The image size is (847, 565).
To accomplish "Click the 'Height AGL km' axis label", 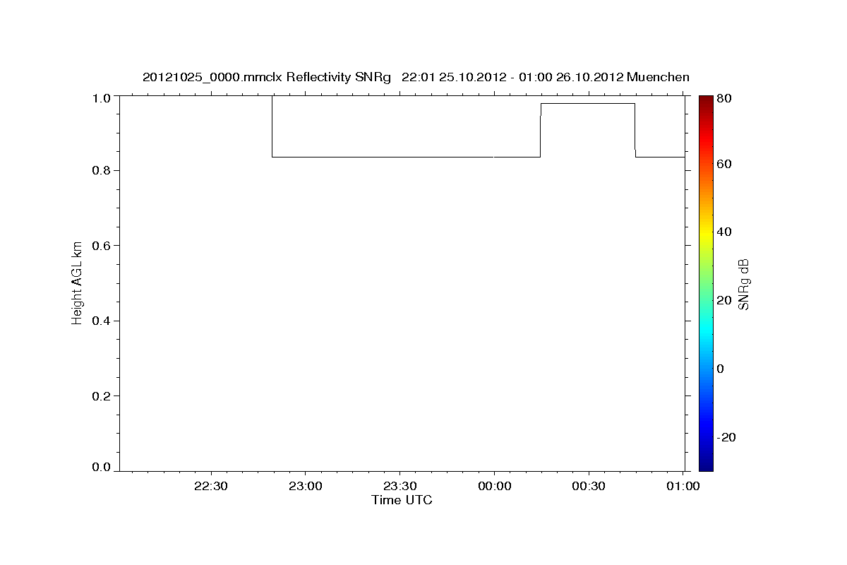I will [77, 282].
